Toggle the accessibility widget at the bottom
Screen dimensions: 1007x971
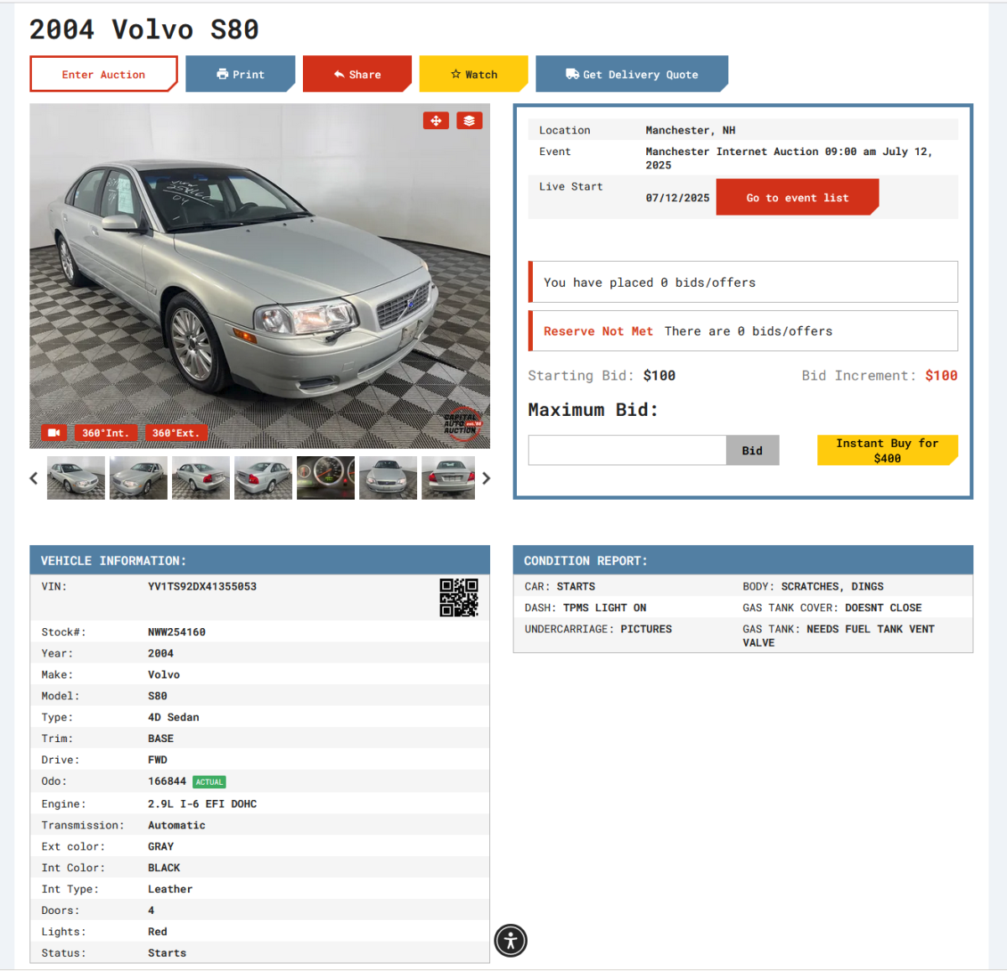click(x=510, y=941)
